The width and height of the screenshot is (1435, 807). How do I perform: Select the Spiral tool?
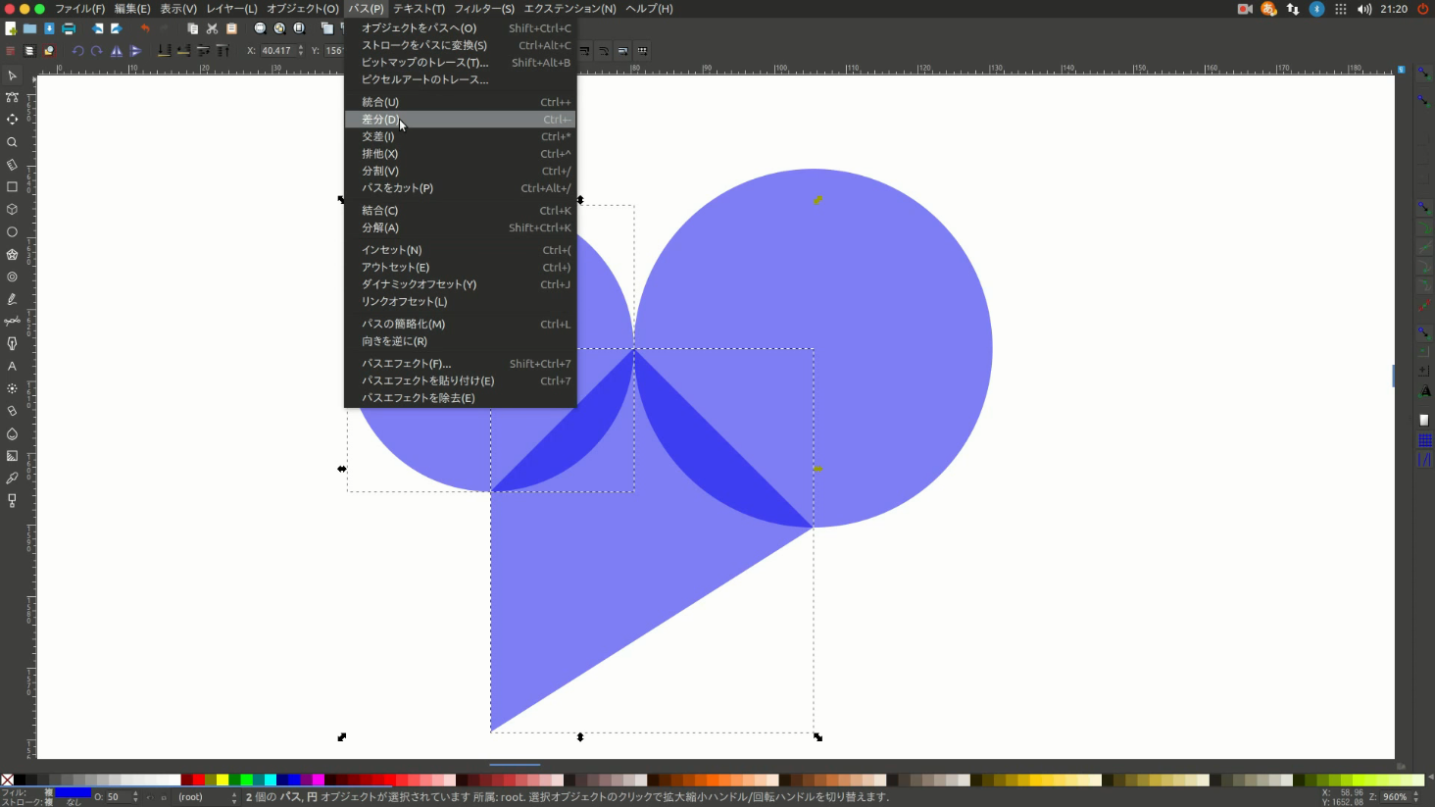tap(12, 277)
